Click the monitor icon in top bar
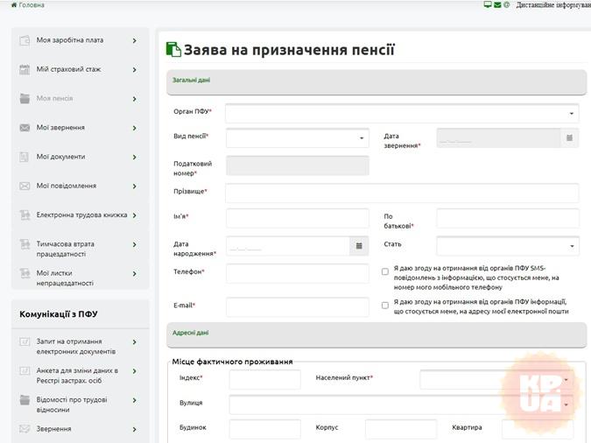This screenshot has height=443, width=591. 488,5
